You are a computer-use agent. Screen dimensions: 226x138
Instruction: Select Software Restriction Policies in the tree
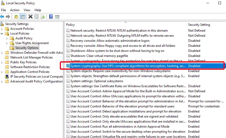pyautogui.click(x=30, y=67)
